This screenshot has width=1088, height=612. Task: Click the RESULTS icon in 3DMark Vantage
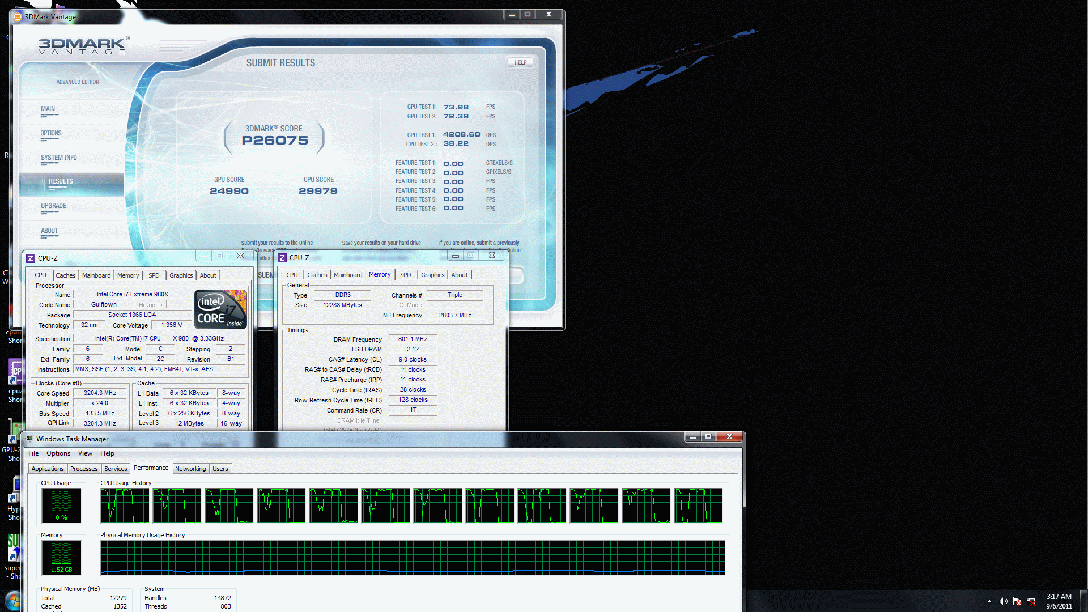pyautogui.click(x=61, y=181)
